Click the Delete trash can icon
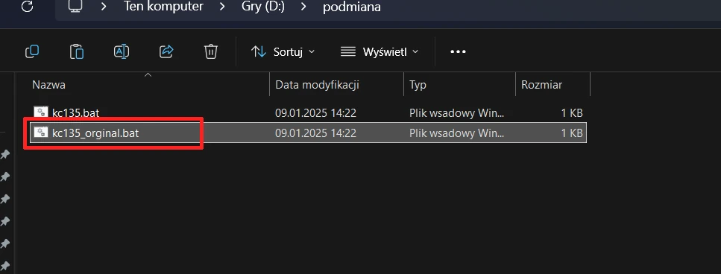The image size is (721, 274). pyautogui.click(x=210, y=51)
